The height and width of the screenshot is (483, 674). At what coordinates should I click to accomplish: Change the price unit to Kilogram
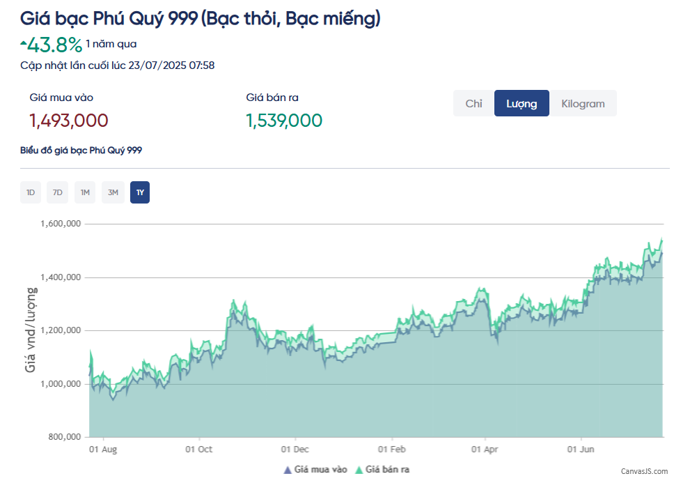click(x=583, y=103)
